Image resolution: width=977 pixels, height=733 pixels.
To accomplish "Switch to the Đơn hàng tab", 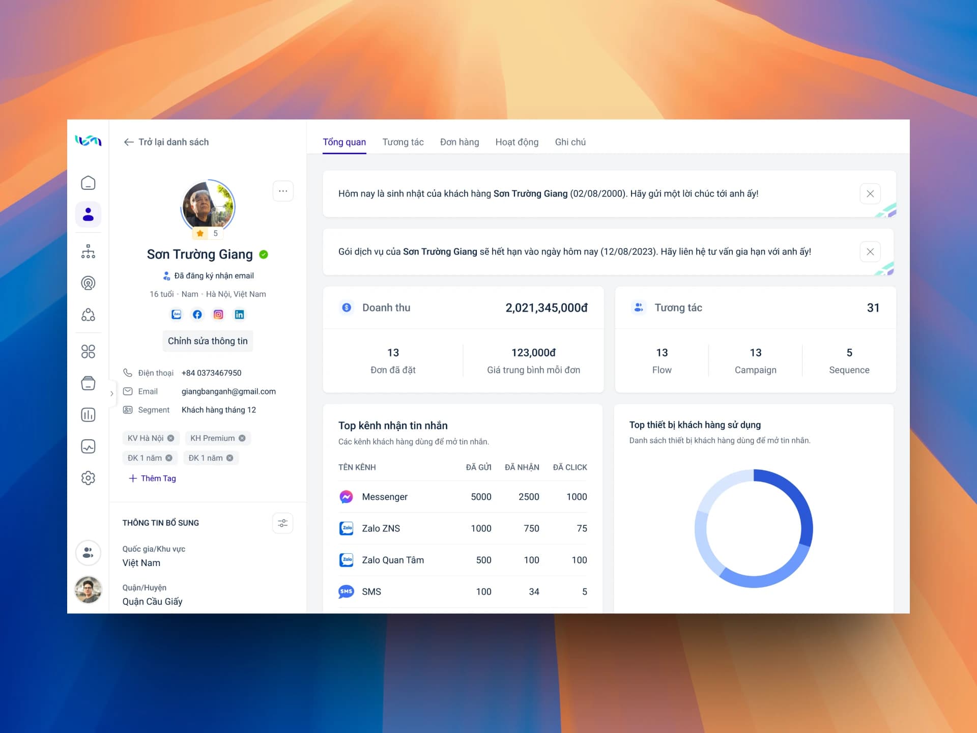I will 459,142.
